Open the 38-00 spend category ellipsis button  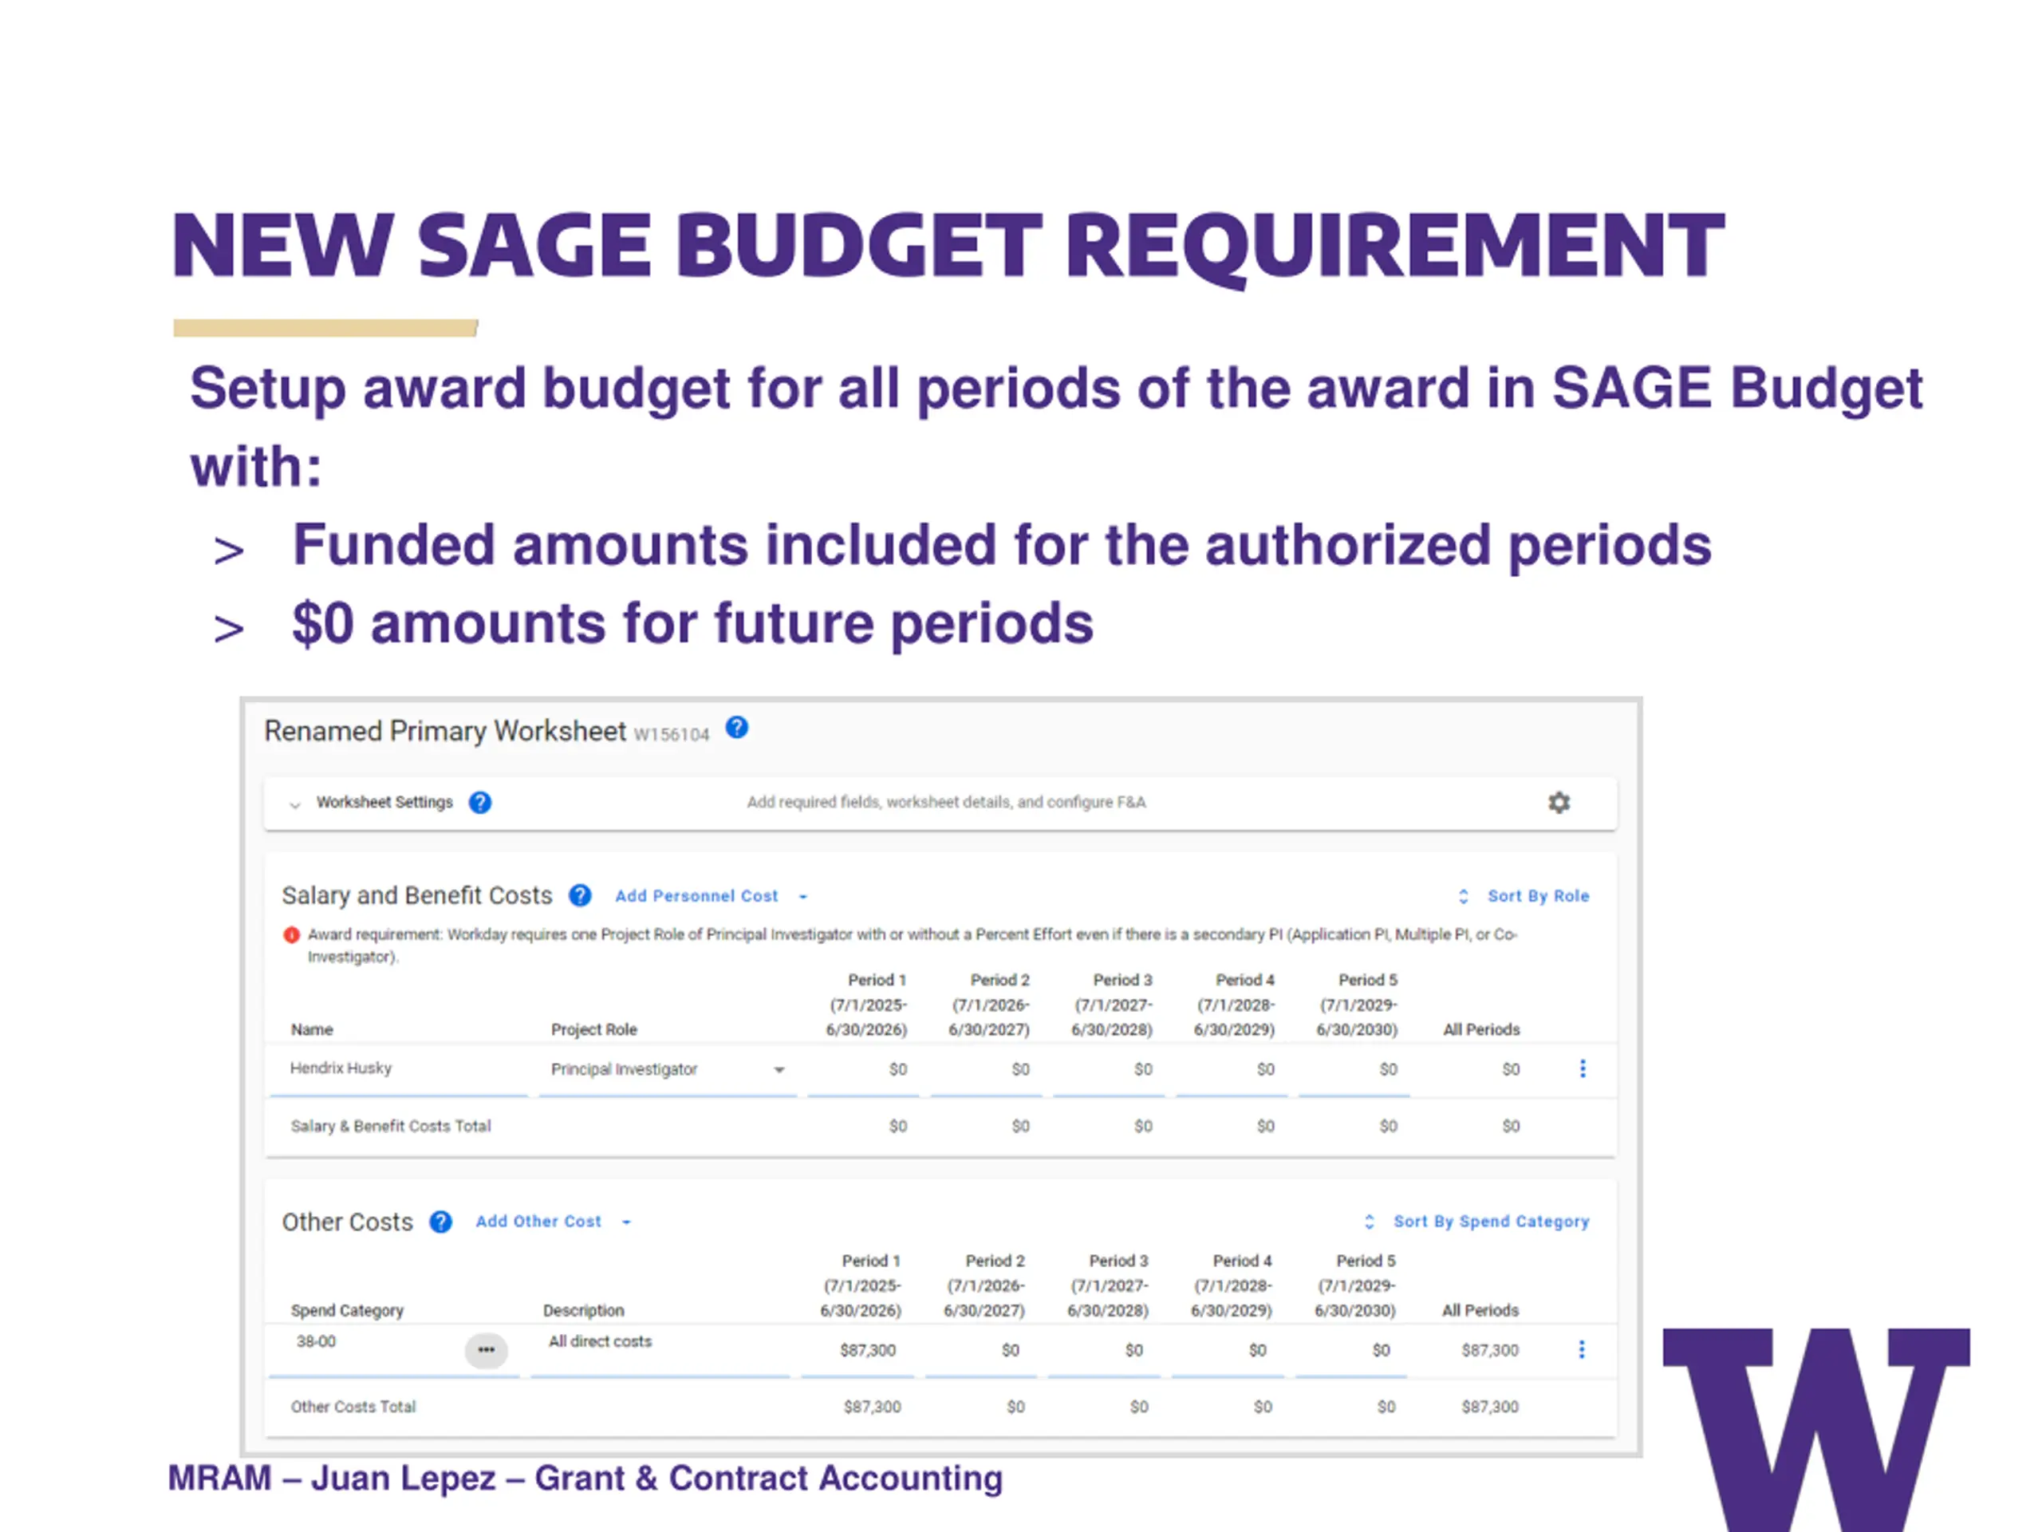[x=486, y=1350]
